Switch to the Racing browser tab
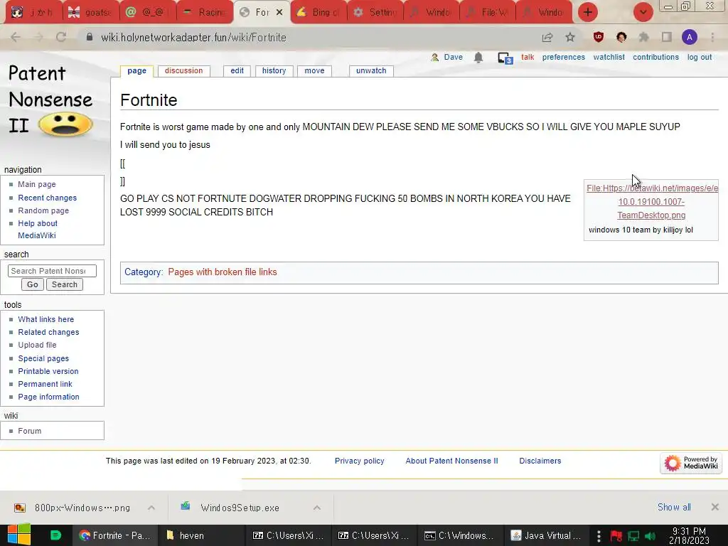This screenshot has width=728, height=546. (x=204, y=12)
